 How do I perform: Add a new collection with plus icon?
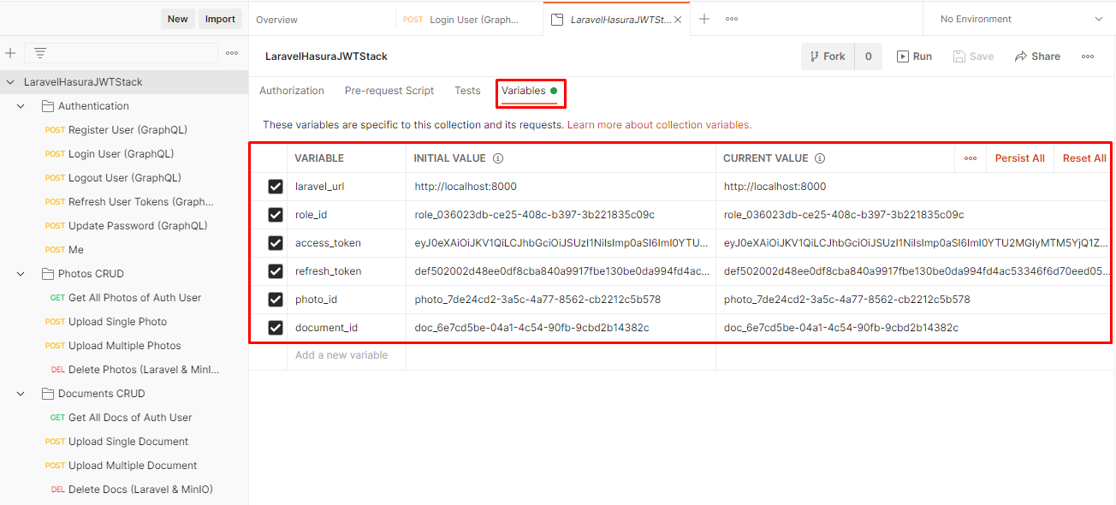10,53
